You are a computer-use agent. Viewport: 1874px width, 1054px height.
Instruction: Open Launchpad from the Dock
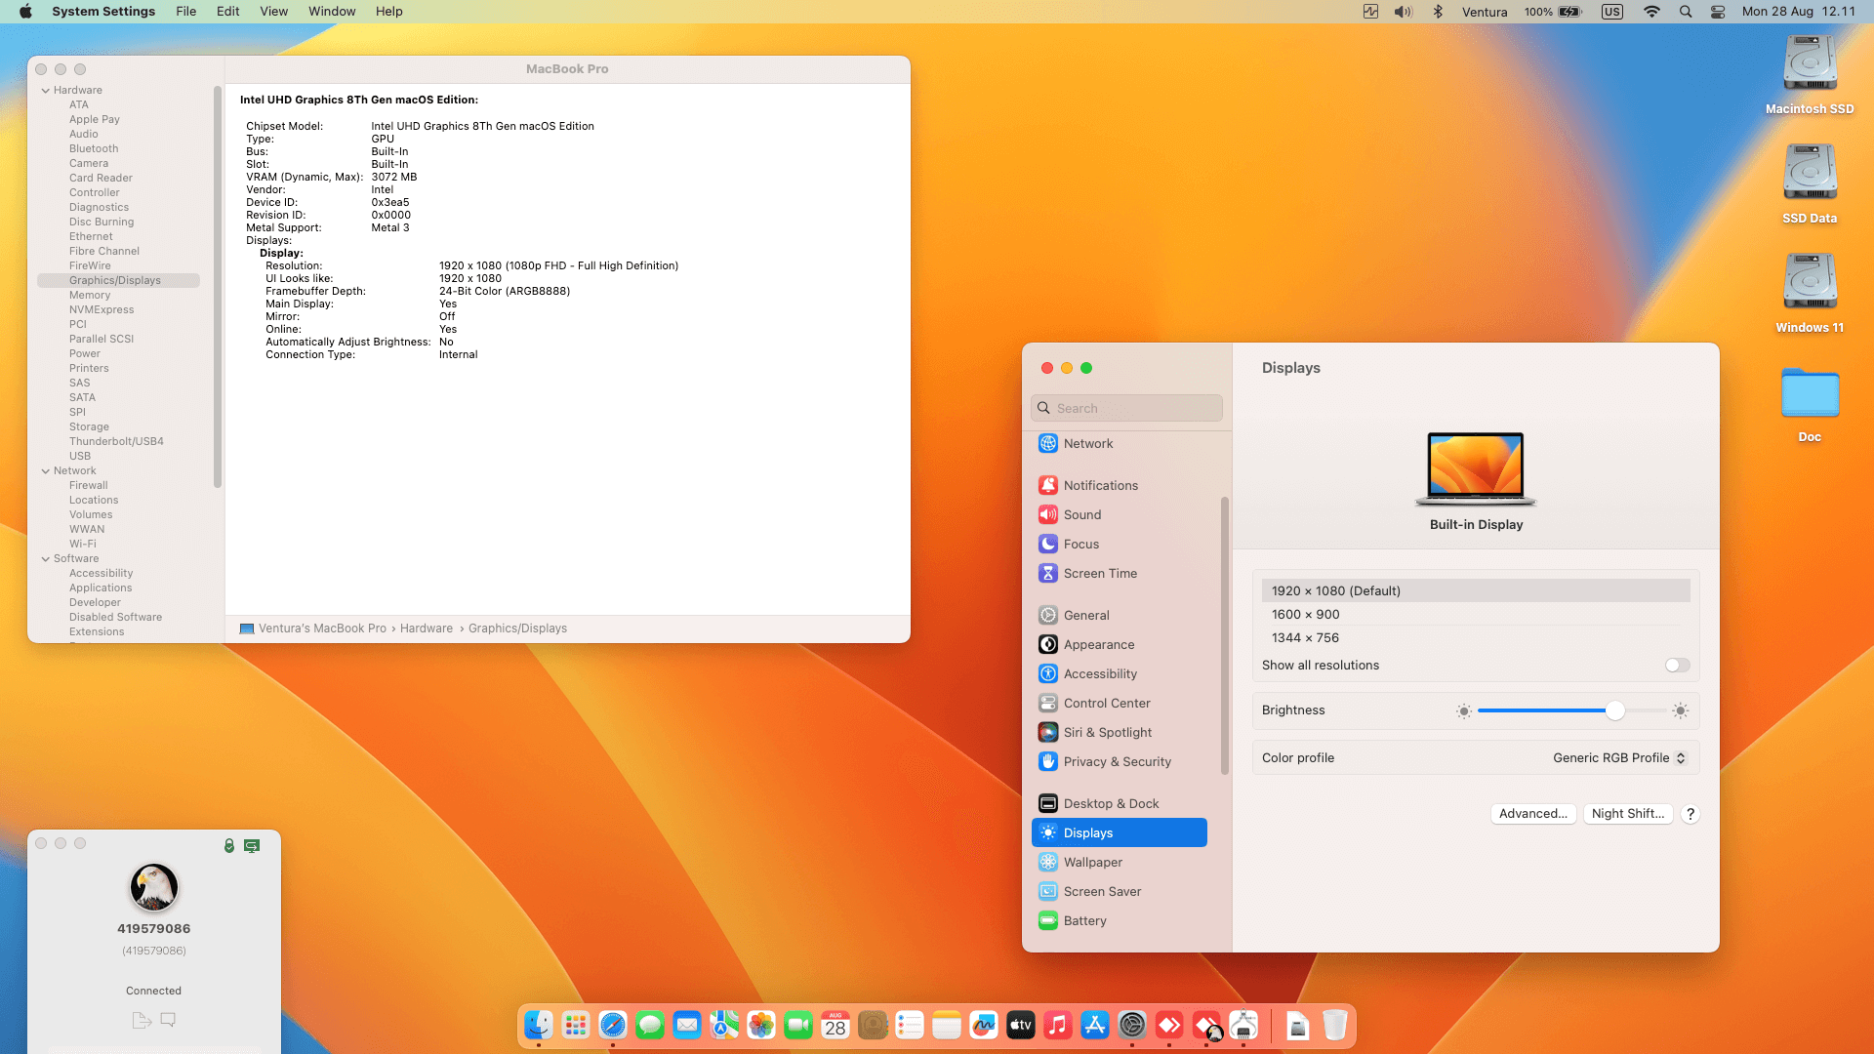pos(575,1025)
